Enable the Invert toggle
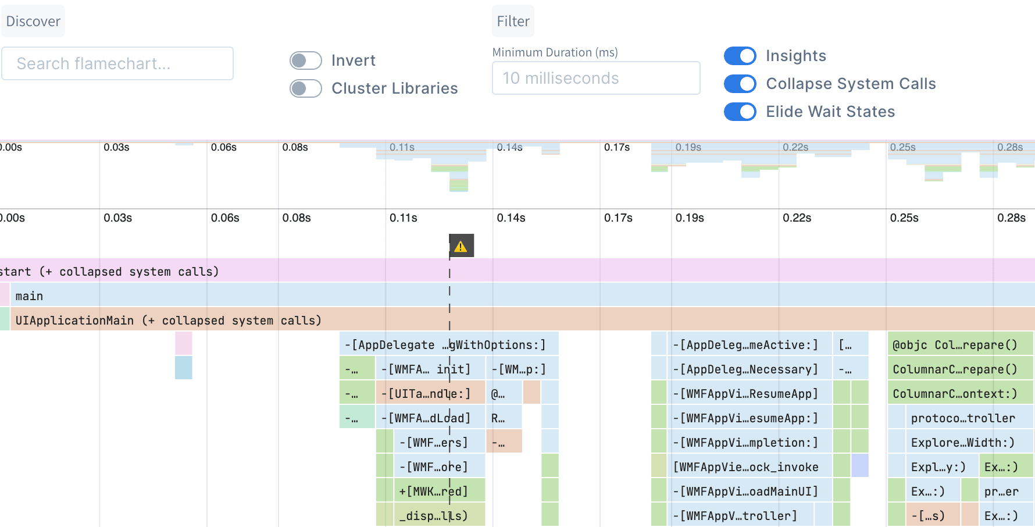The height and width of the screenshot is (527, 1035). (305, 60)
